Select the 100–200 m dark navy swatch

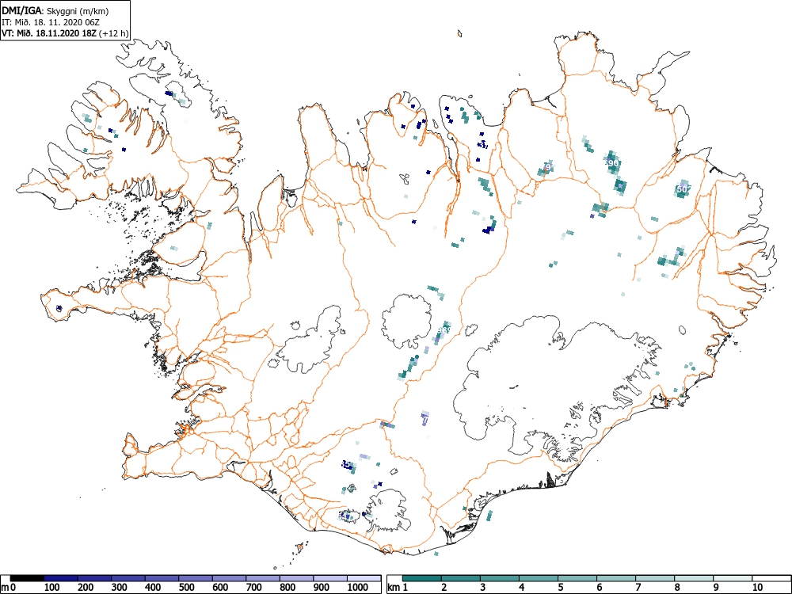pyautogui.click(x=61, y=578)
